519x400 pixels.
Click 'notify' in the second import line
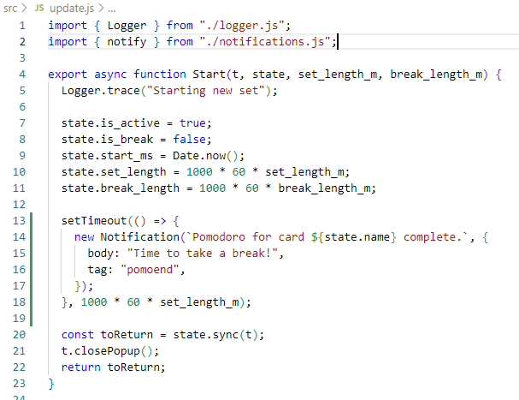pyautogui.click(x=127, y=42)
